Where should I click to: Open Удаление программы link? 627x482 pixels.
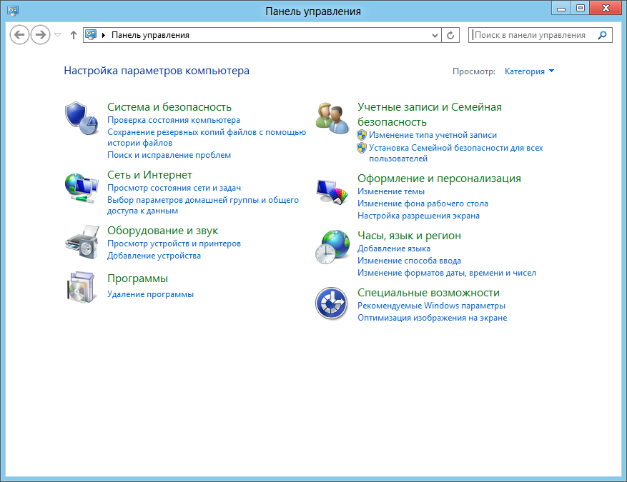150,294
